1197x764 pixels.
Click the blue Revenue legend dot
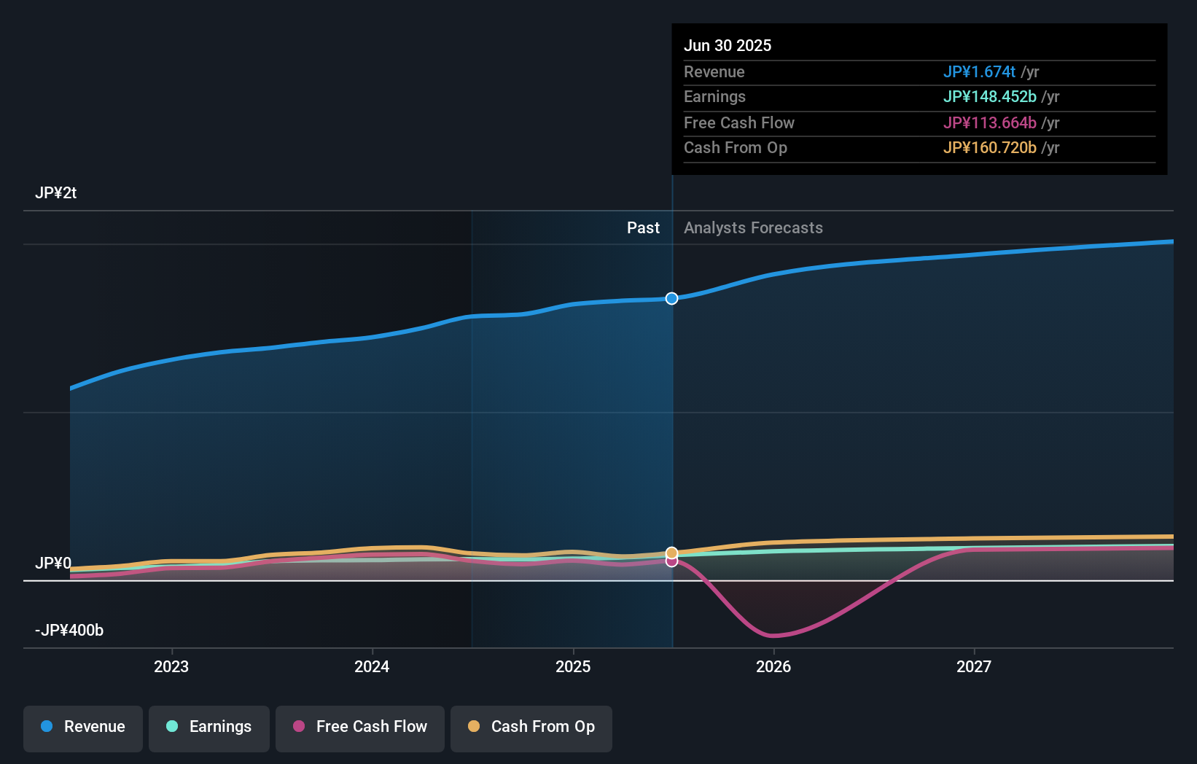click(x=47, y=726)
